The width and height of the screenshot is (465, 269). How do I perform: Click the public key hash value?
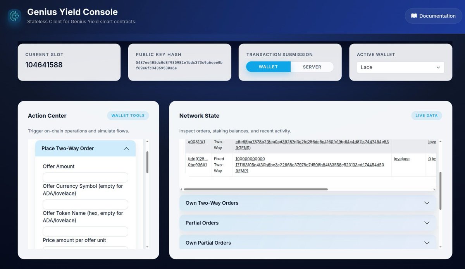[179, 65]
